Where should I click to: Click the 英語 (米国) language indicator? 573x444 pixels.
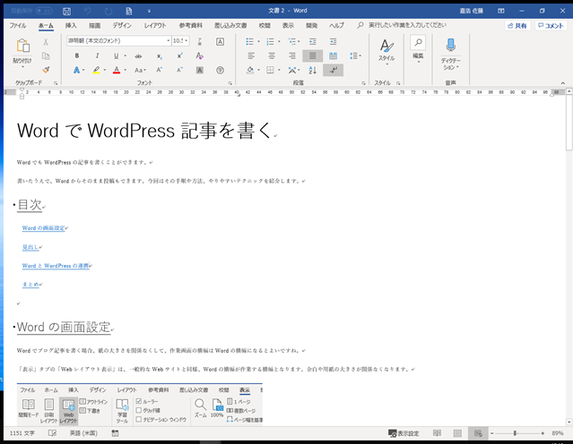83,433
